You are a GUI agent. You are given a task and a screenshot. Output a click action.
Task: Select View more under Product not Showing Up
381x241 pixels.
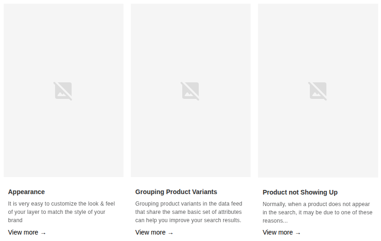coord(278,232)
